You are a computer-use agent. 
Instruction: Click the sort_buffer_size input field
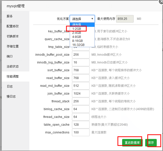(81, 70)
